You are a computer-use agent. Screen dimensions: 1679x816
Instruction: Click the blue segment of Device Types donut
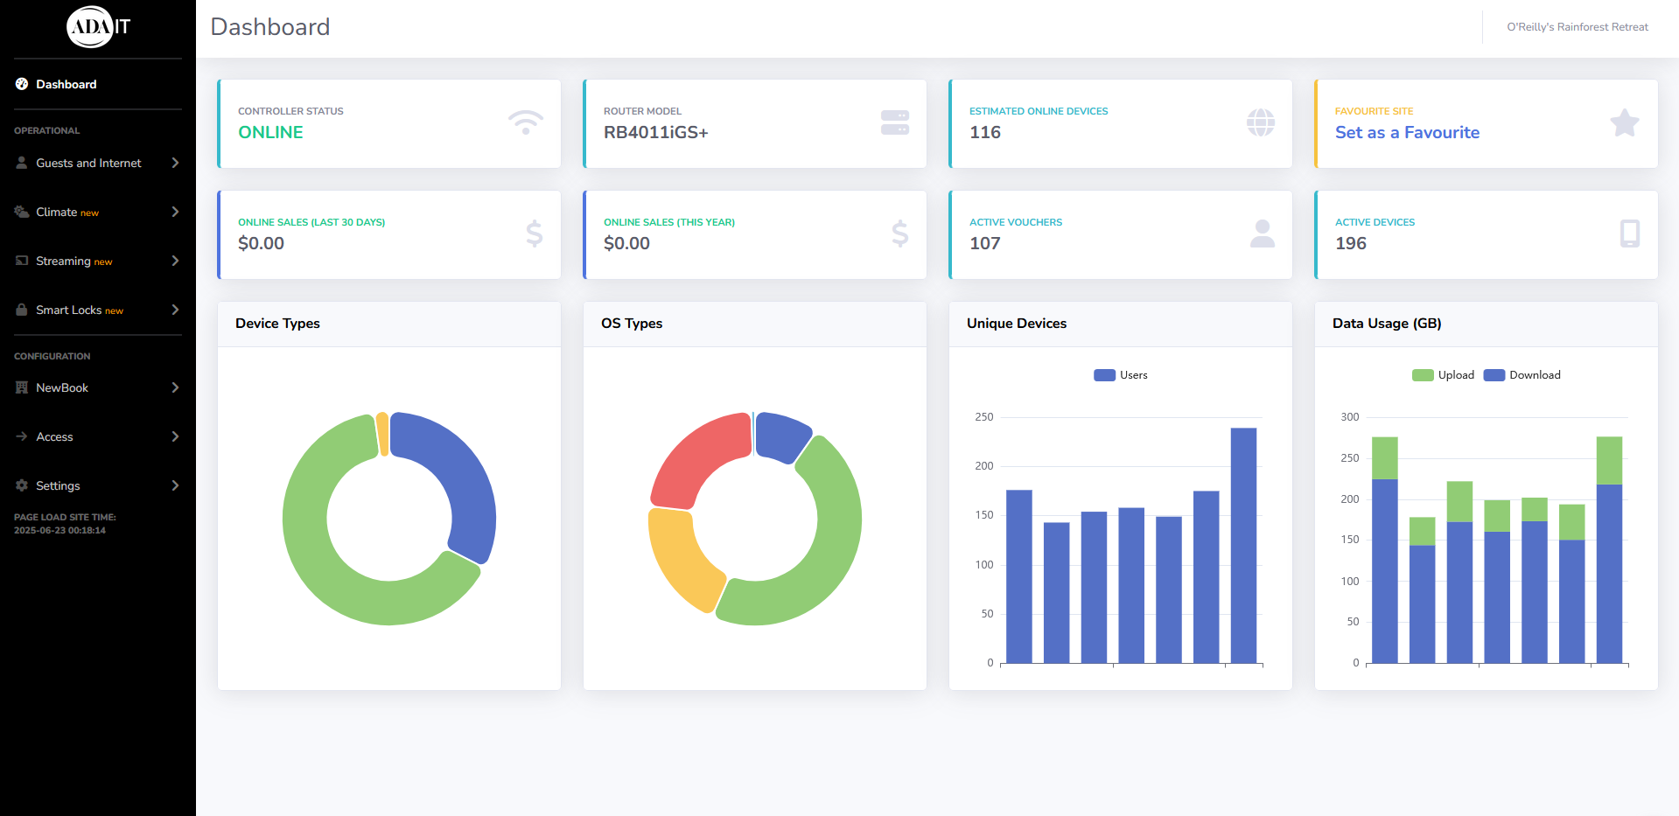[464, 472]
